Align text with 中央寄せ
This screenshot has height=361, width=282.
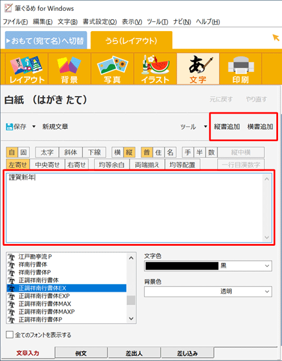(x=47, y=164)
